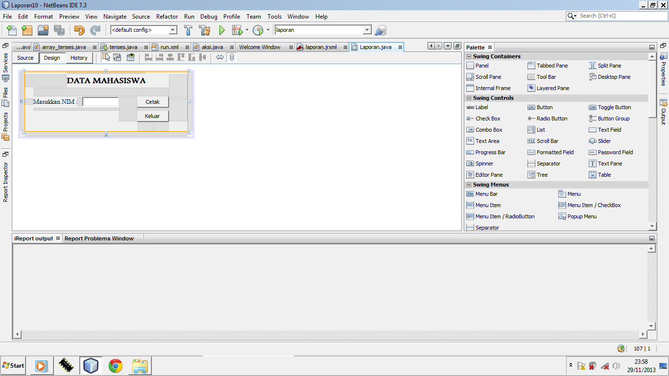The image size is (669, 376).
Task: Undo the last action
Action: 78,30
